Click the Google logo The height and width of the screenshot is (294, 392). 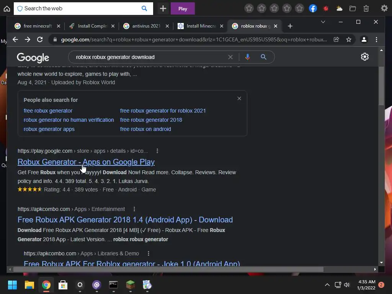[x=33, y=58]
